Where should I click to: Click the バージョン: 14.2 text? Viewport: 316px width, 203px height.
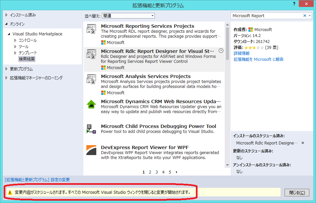click(x=247, y=36)
